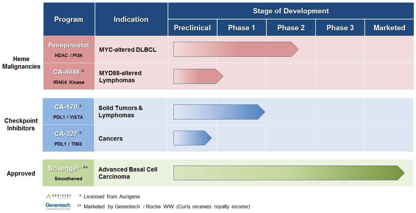416x213 pixels.
Task: Select the Phase 1 column header
Action: tap(241, 28)
